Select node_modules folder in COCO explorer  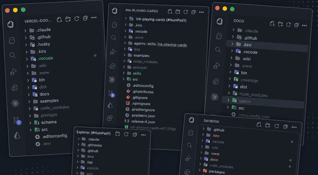[x=254, y=94]
